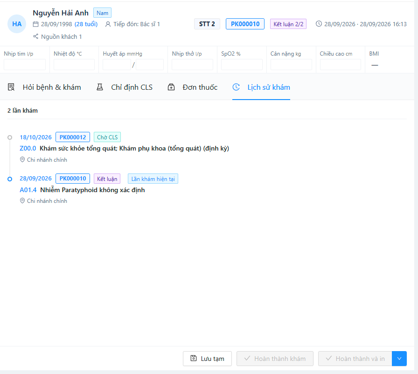Click the Hoàn thành khám button
The width and height of the screenshot is (418, 374).
click(x=275, y=359)
